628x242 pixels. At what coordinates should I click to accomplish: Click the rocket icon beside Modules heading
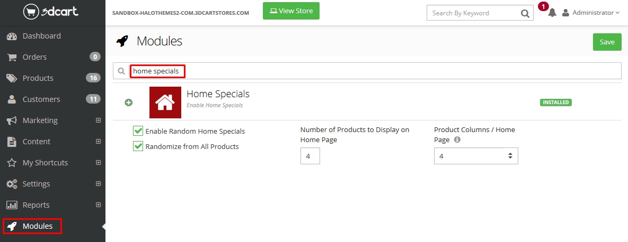pyautogui.click(x=122, y=41)
